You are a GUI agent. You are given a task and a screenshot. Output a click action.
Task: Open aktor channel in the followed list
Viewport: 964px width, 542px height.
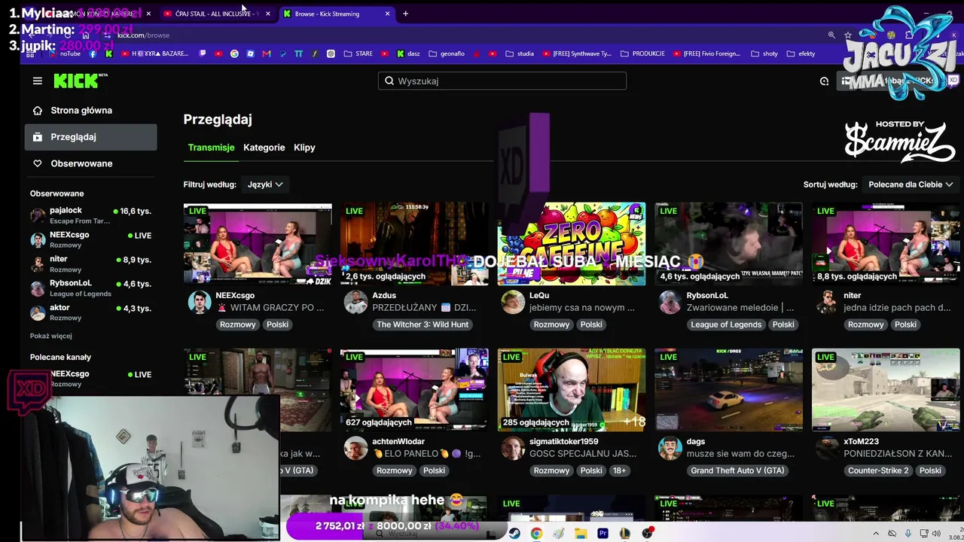pyautogui.click(x=90, y=312)
